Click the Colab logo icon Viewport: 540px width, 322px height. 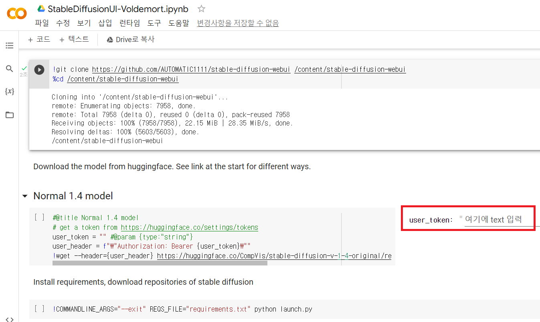(17, 14)
